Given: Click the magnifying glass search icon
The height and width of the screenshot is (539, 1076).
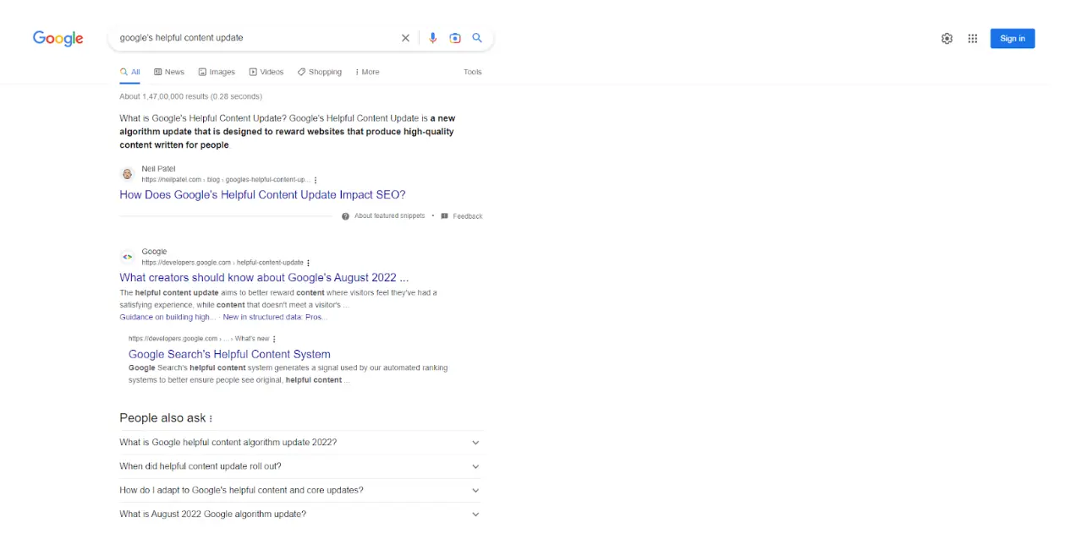Looking at the screenshot, I should click(x=476, y=37).
